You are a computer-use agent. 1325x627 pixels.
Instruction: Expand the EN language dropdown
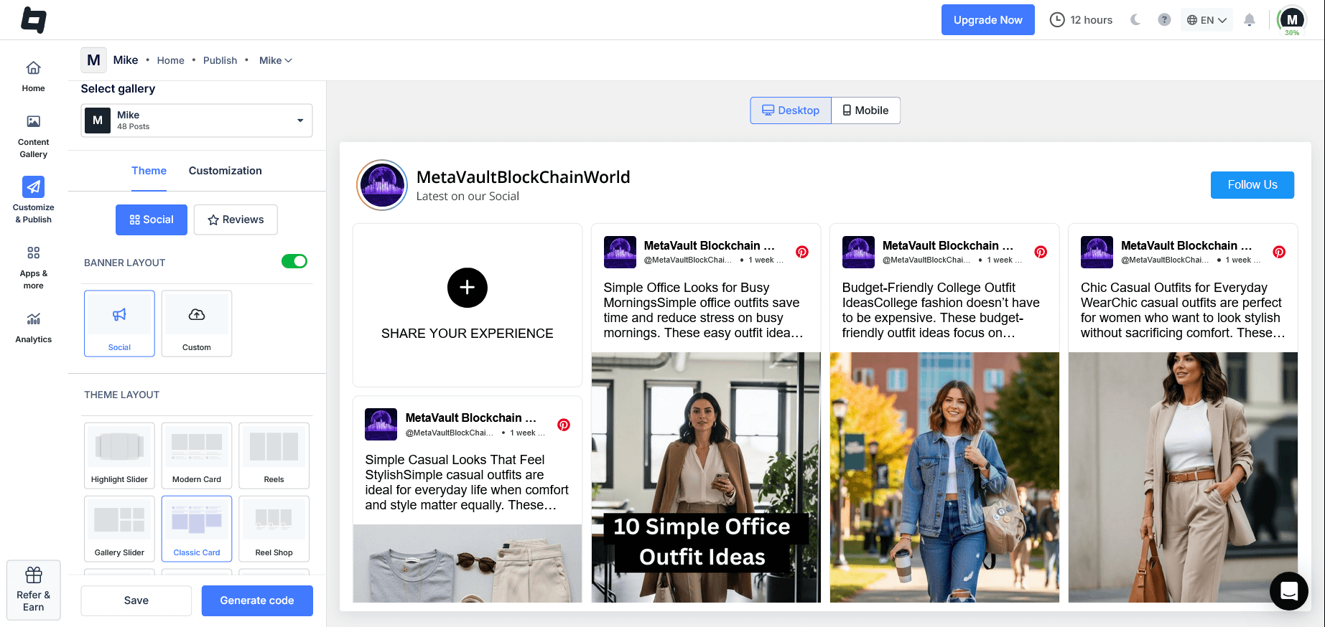pyautogui.click(x=1207, y=20)
